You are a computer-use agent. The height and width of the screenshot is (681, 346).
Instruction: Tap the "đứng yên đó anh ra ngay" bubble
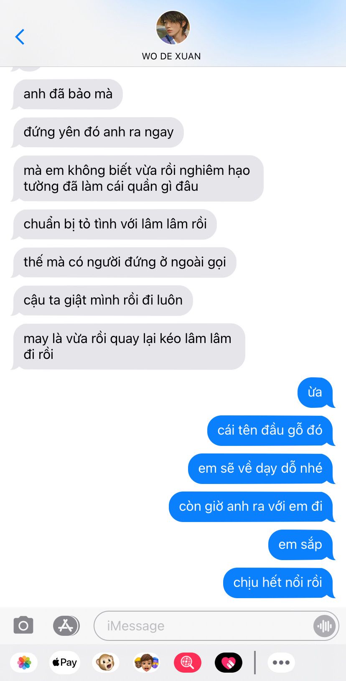98,132
